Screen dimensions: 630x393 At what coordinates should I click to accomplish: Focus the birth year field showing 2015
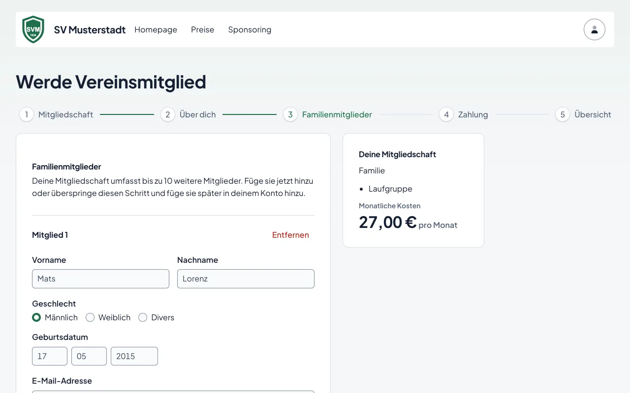coord(134,356)
